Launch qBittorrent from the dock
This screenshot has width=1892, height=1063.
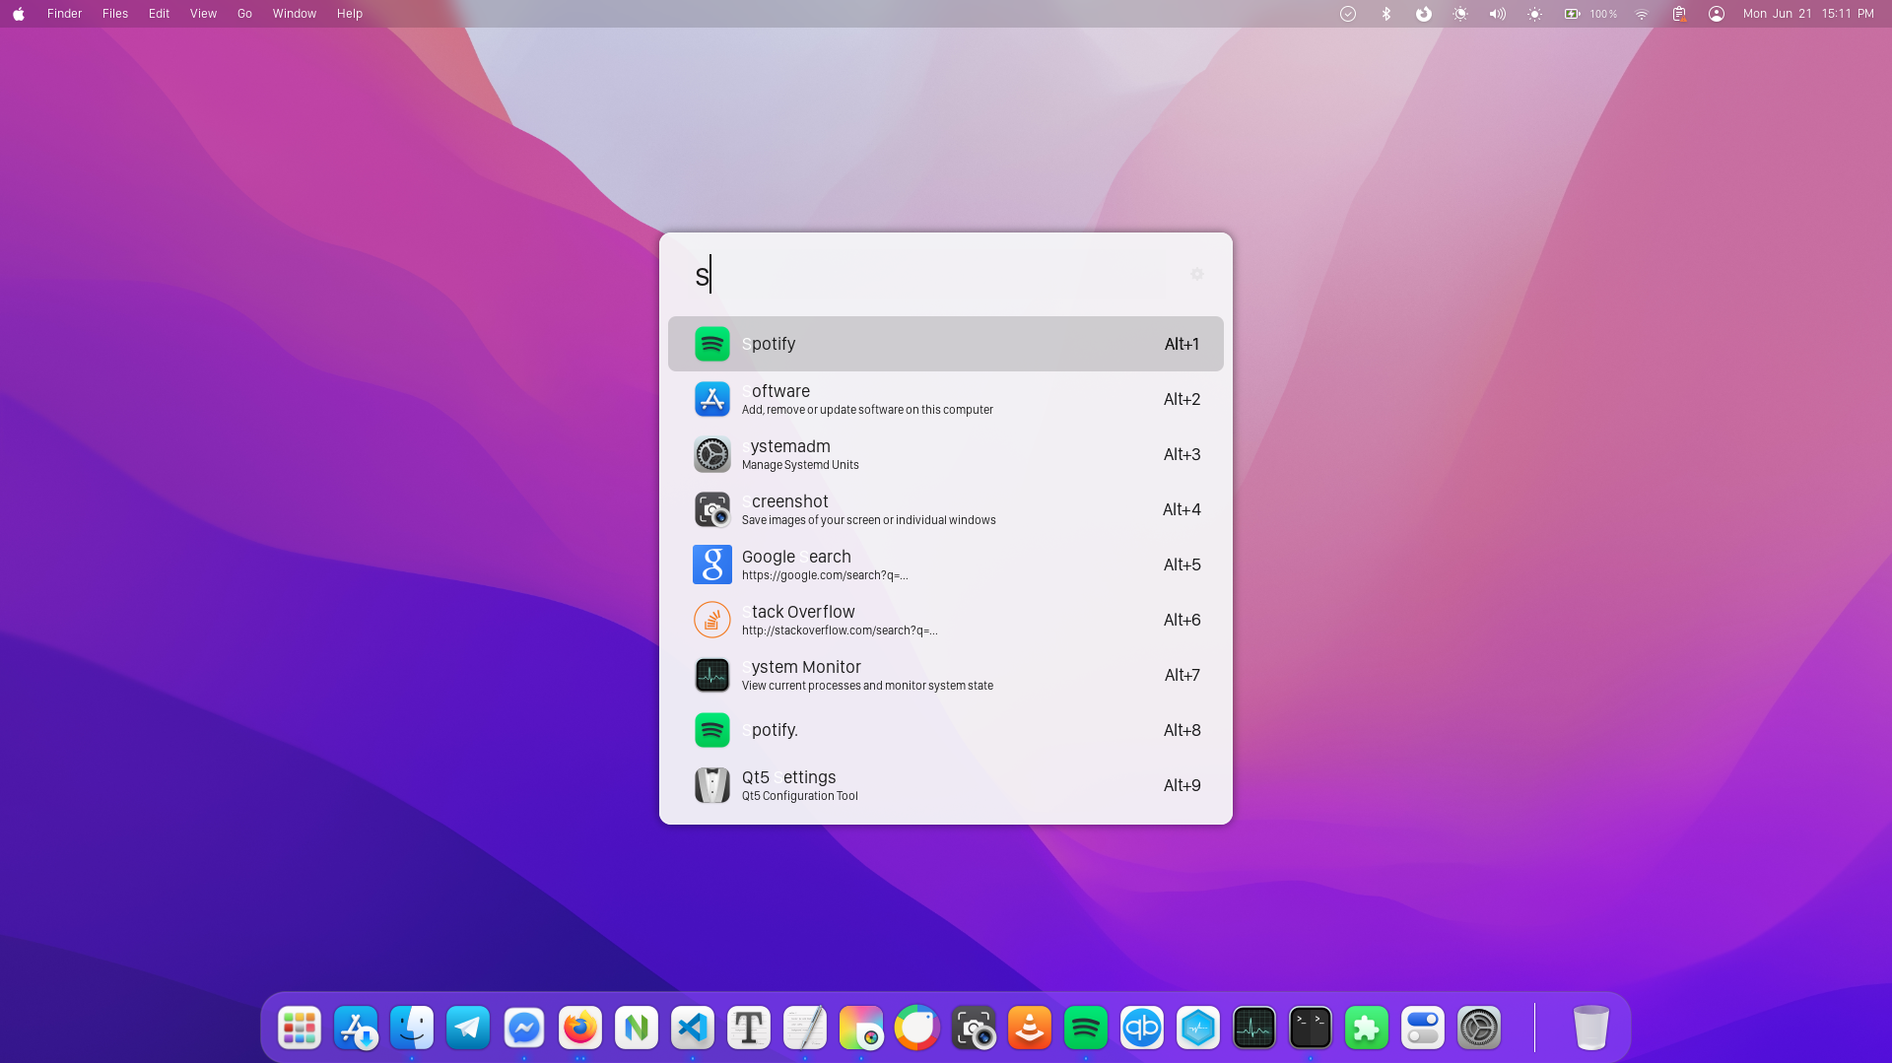tap(1142, 1029)
